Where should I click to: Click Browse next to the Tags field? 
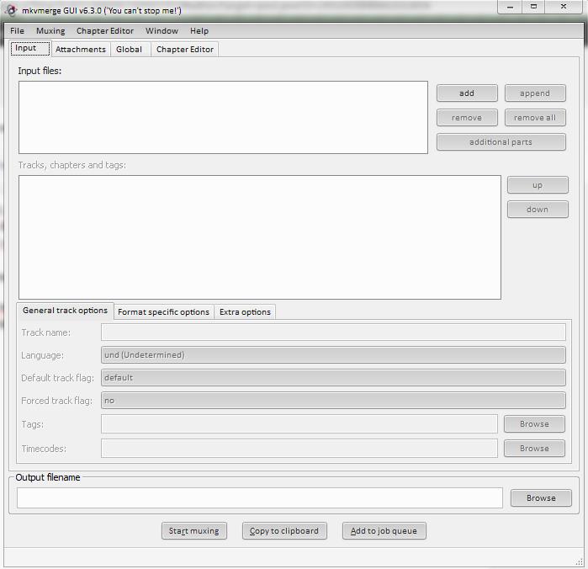(x=534, y=424)
